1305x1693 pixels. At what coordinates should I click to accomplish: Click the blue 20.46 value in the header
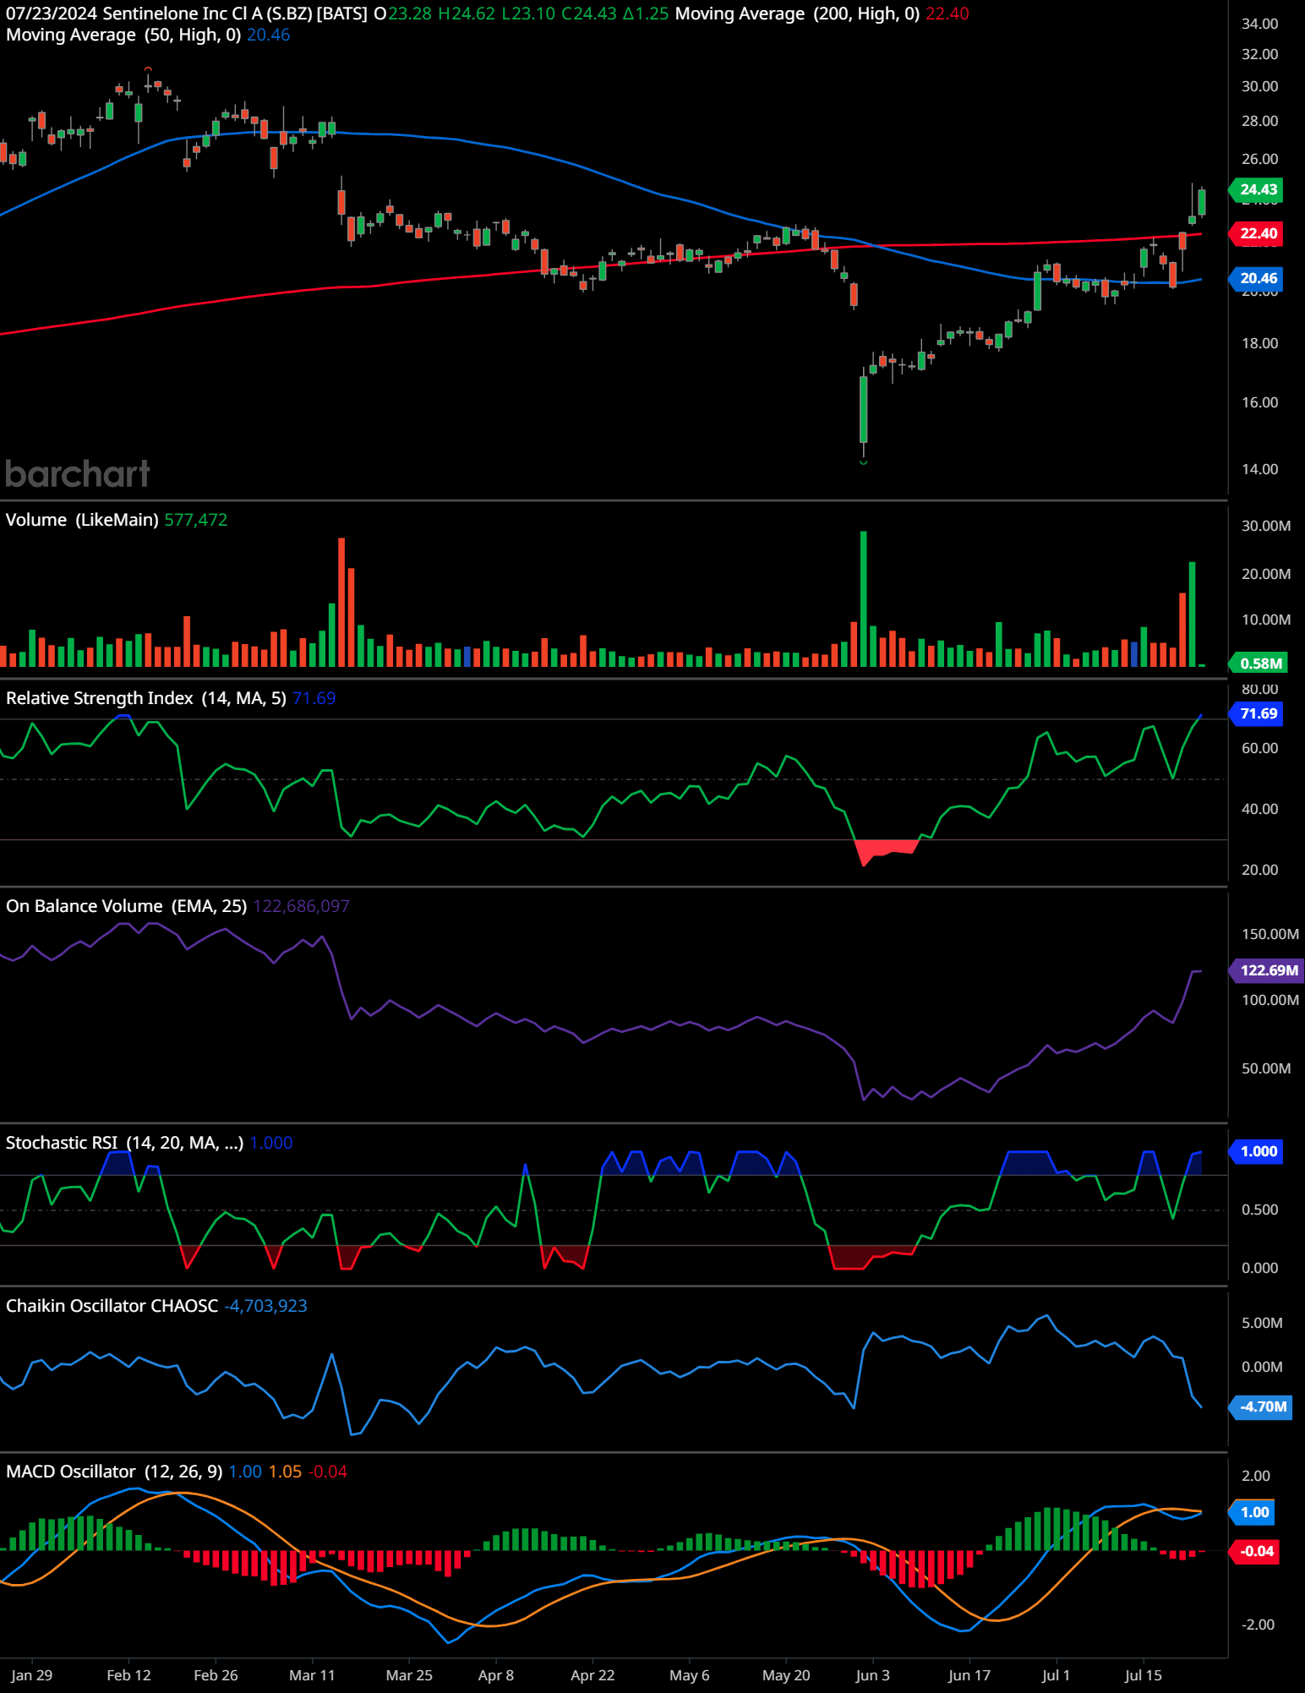click(x=269, y=35)
